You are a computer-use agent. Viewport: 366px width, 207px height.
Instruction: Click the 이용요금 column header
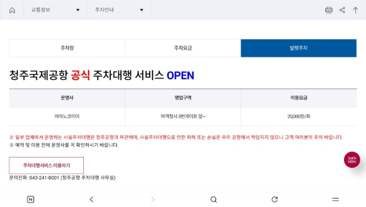click(x=299, y=98)
